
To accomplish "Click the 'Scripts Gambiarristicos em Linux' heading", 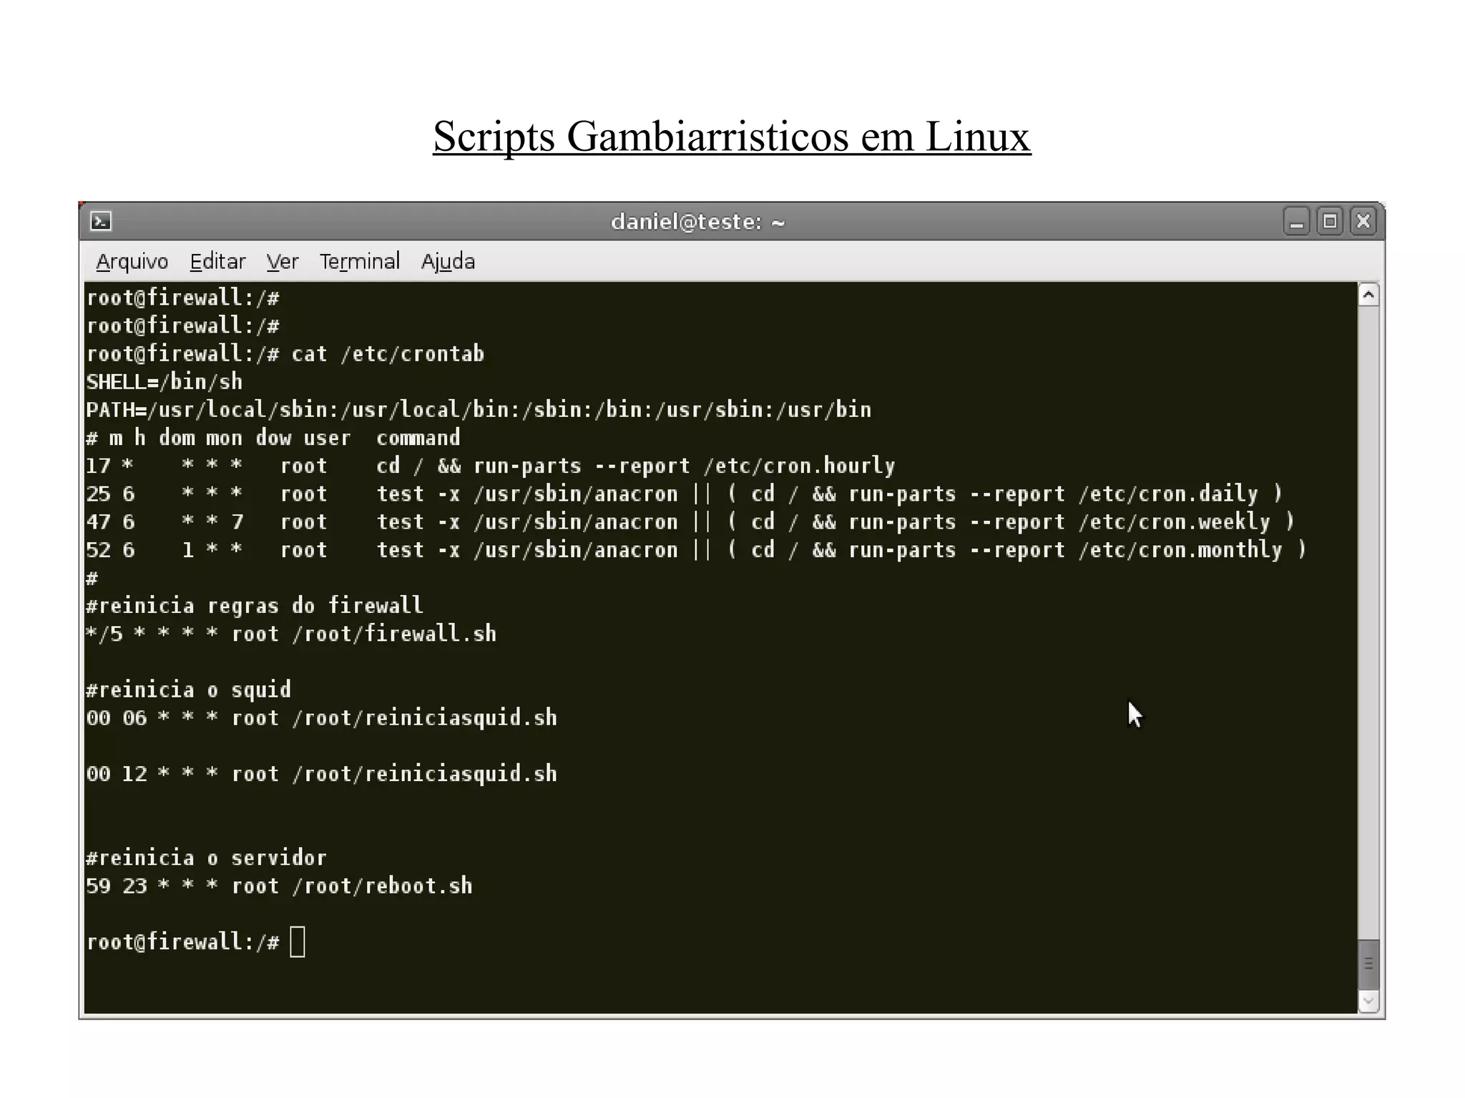I will click(732, 136).
